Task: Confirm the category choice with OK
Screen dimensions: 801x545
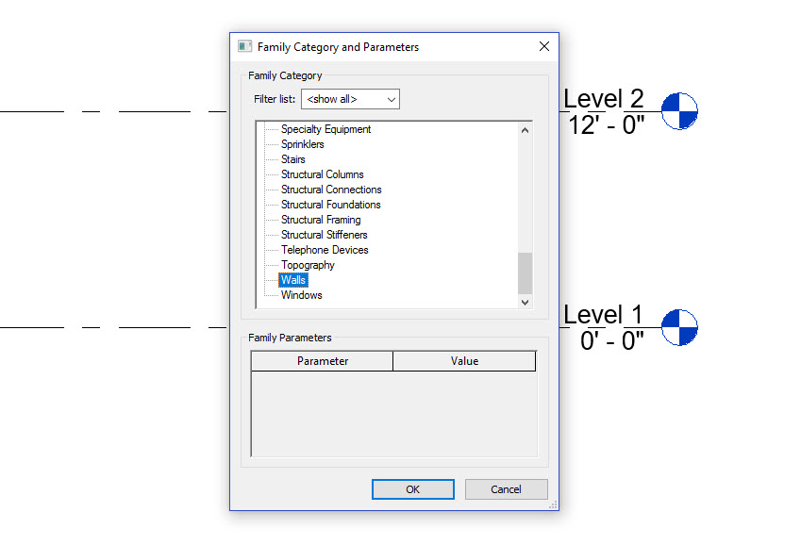Action: click(412, 488)
